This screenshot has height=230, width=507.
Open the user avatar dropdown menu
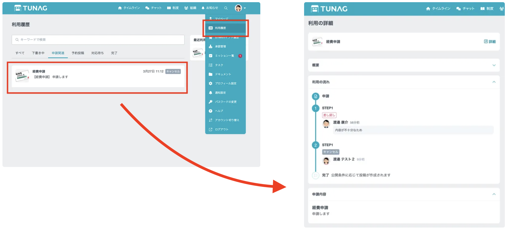(x=240, y=8)
